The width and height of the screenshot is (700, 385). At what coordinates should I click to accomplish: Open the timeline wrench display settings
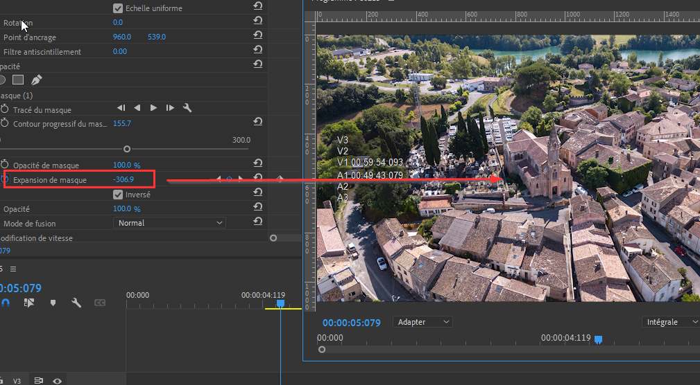(x=76, y=303)
